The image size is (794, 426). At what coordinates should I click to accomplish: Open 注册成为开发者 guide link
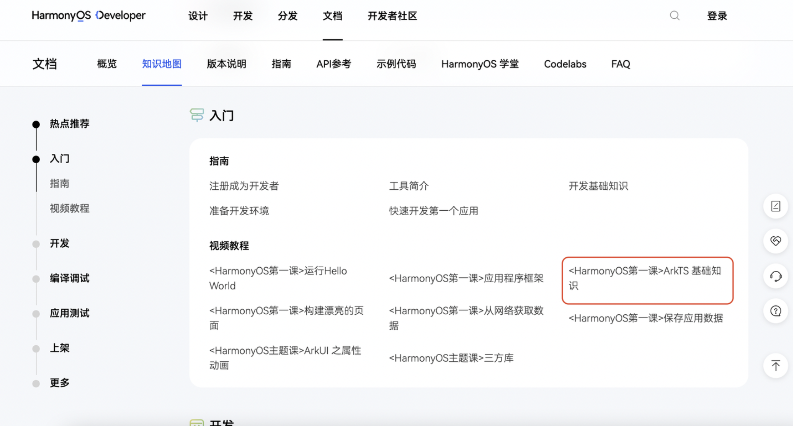pyautogui.click(x=244, y=186)
